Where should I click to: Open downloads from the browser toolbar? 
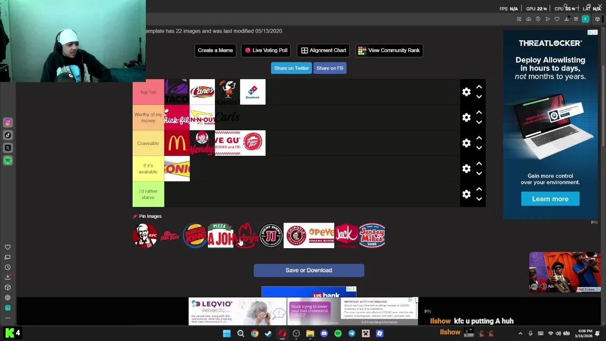[566, 19]
